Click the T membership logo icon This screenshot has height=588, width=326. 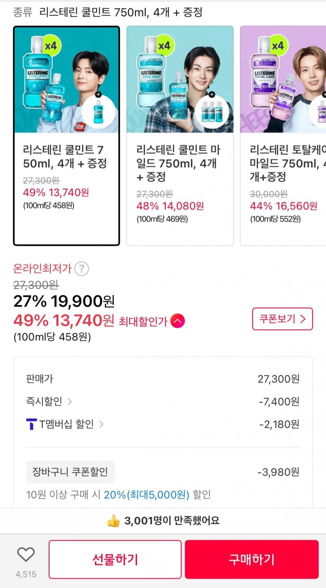coord(32,424)
